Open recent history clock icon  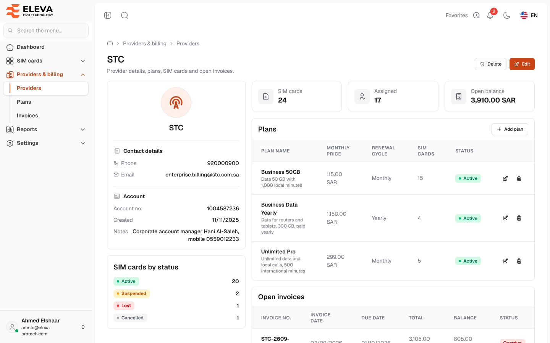(x=476, y=15)
